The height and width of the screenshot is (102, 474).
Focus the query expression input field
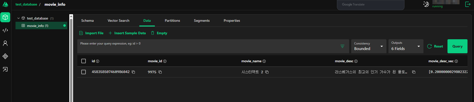pyautogui.click(x=209, y=46)
